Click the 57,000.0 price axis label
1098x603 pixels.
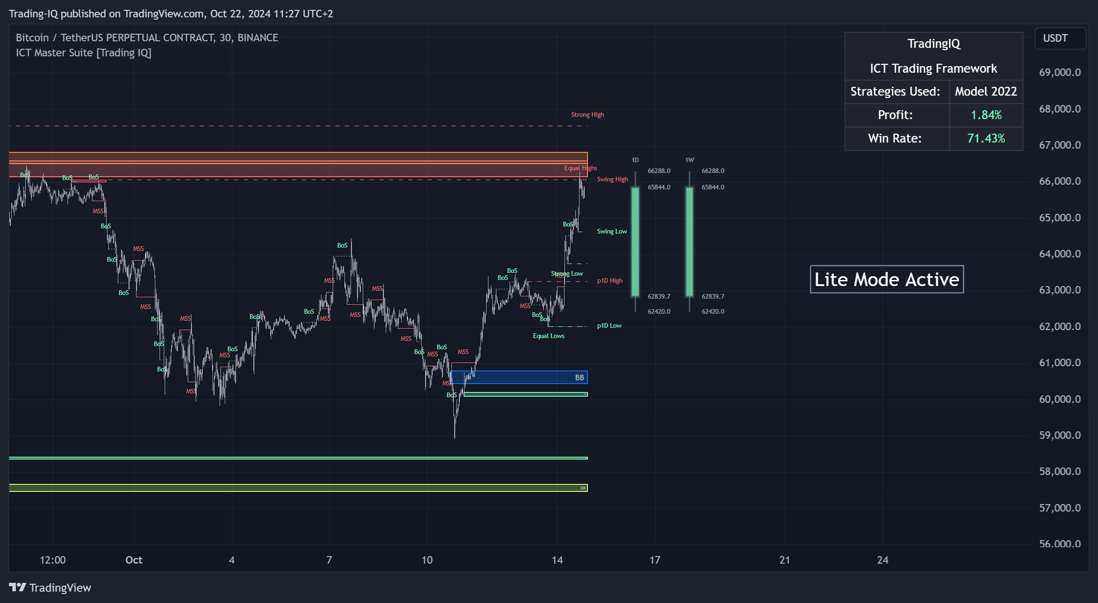pyautogui.click(x=1060, y=508)
